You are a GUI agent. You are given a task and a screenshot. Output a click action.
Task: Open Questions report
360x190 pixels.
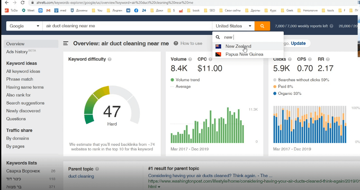(16, 119)
